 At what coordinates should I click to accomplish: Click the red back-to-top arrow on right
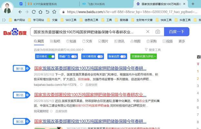point(198,64)
